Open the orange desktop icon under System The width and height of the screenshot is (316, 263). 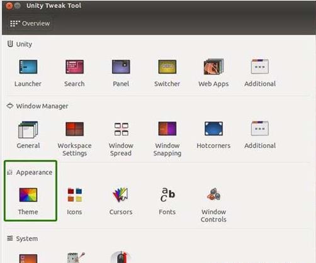[28, 259]
